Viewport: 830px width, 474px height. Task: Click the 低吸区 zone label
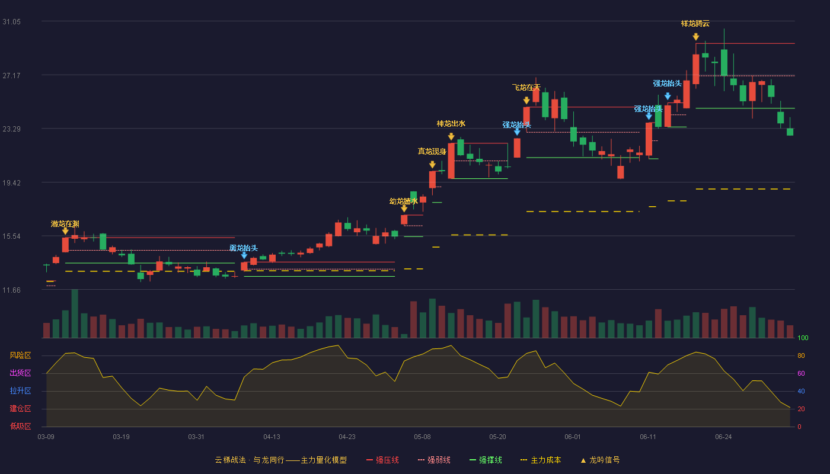point(21,427)
